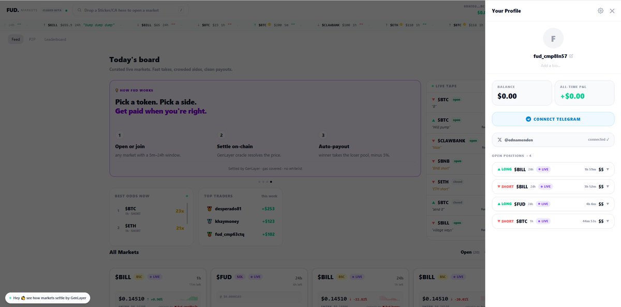
Task: Open the $BILL 1h market card
Action: point(158,288)
